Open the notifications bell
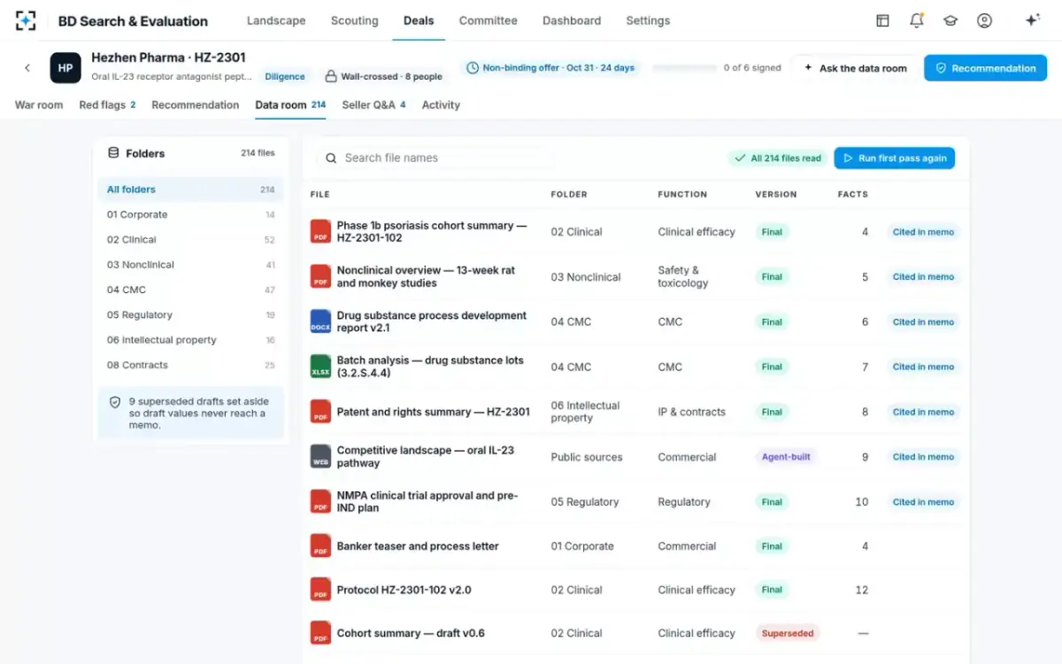The image size is (1062, 664). click(917, 20)
